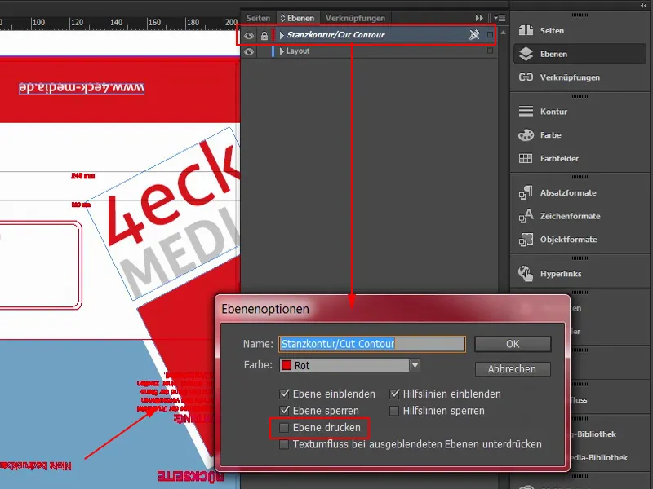Expand the Layout layer triangle
Image resolution: width=653 pixels, height=489 pixels.
[x=282, y=51]
